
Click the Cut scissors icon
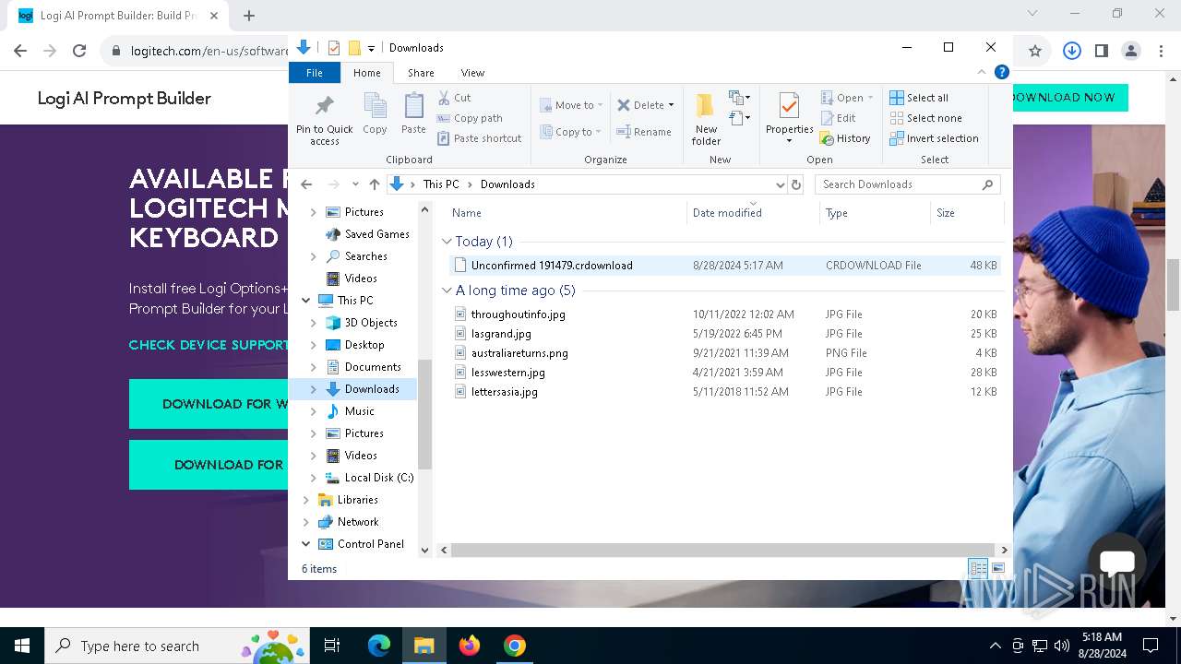[444, 97]
